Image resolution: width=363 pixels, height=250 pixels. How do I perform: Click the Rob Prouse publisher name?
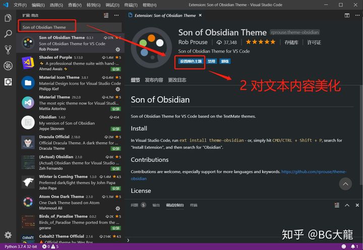[x=193, y=42]
